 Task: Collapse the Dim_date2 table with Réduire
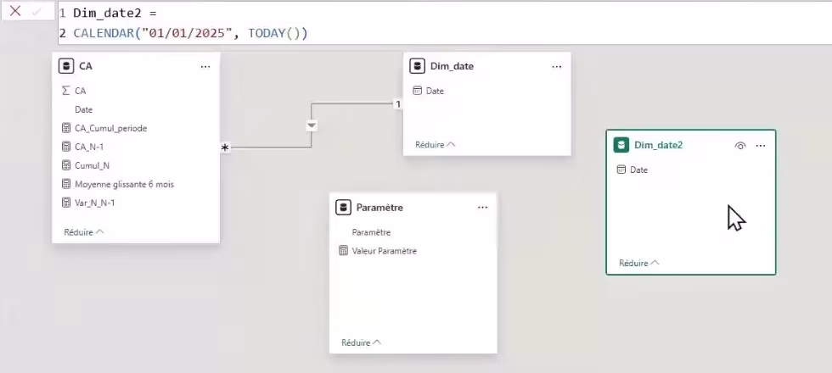pyautogui.click(x=638, y=263)
